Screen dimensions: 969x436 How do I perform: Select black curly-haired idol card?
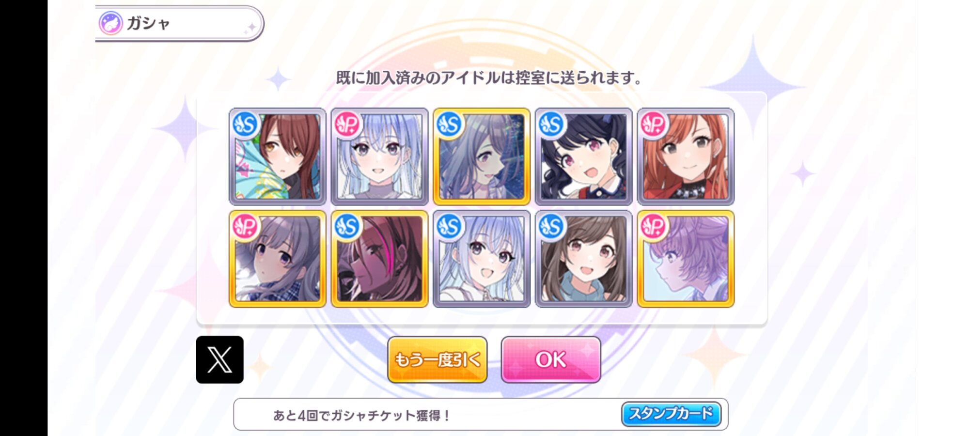pyautogui.click(x=583, y=156)
